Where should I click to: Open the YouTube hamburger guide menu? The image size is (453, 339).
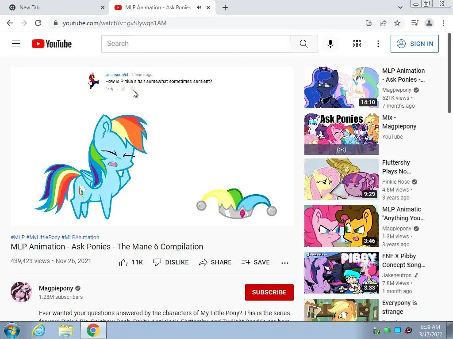tap(16, 44)
